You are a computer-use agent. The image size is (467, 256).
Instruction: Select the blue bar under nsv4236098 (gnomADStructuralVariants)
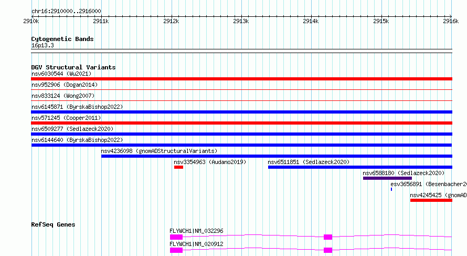point(277,156)
